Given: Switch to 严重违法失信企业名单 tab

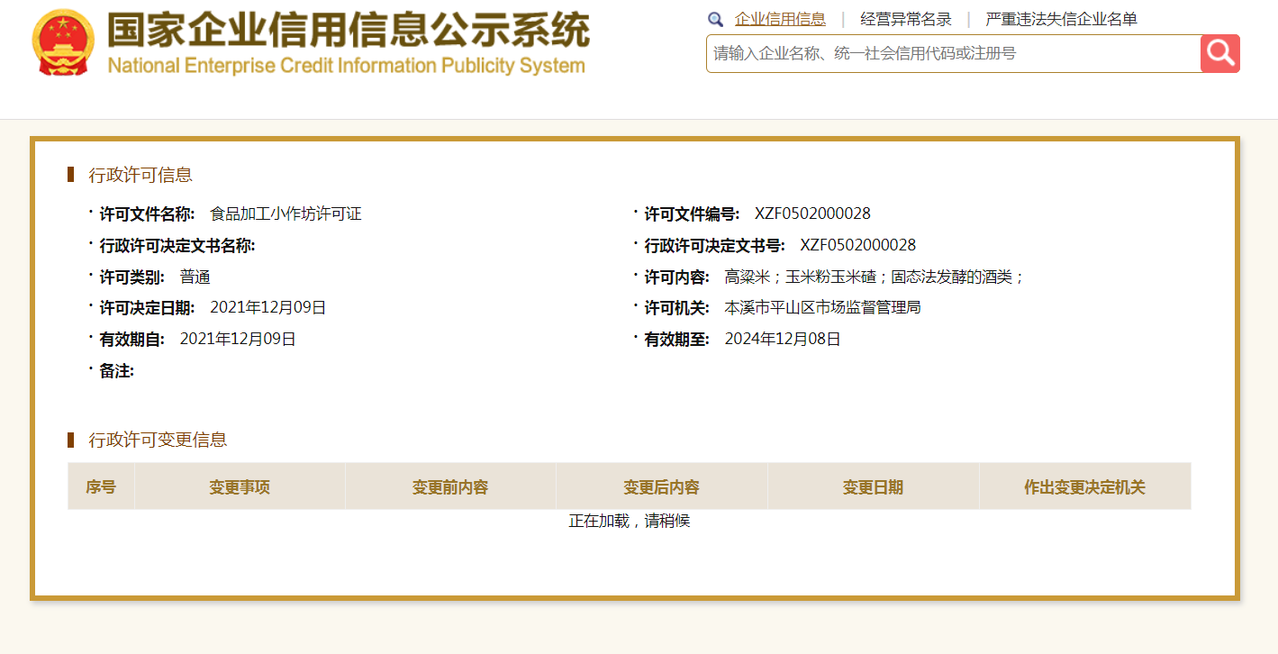Looking at the screenshot, I should (x=1061, y=19).
